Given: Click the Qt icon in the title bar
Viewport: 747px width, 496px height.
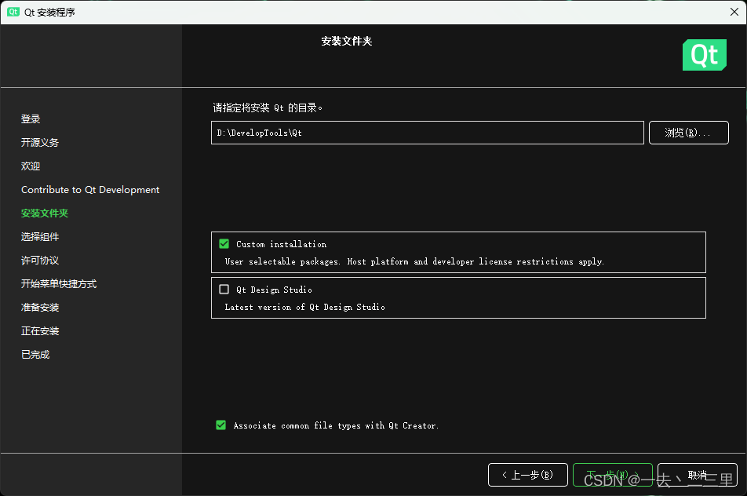Looking at the screenshot, I should 13,12.
